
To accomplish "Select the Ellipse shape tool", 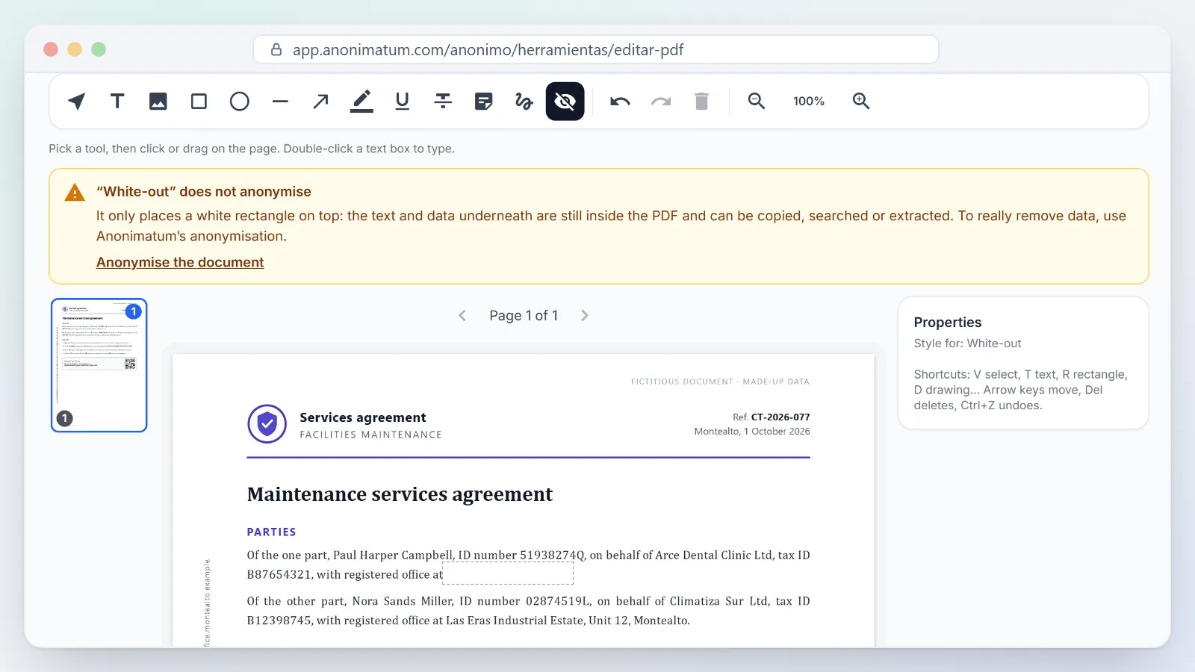I will tap(240, 102).
